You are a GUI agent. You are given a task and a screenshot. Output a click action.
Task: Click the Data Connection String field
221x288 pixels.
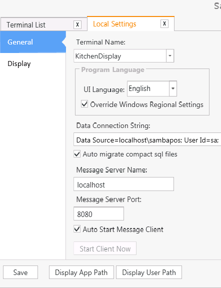tap(147, 139)
